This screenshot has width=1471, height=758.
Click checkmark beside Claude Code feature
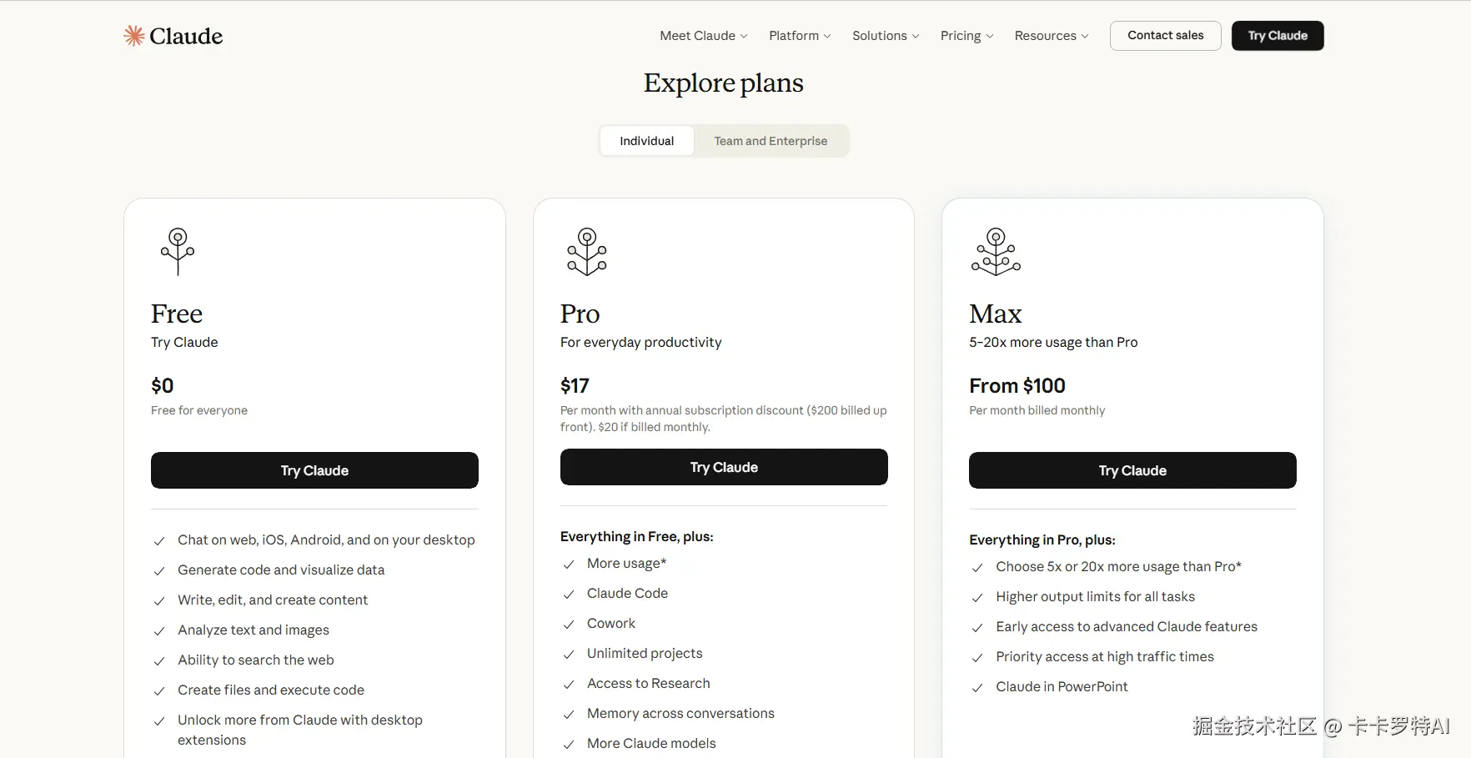click(569, 595)
